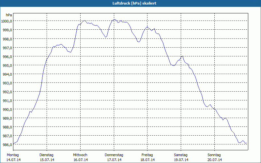
Task: Select the 992,0 axis value
Action: coord(8,92)
